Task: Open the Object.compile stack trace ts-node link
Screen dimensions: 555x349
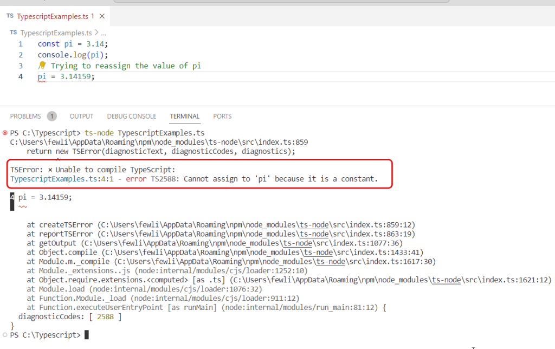Action: (x=318, y=253)
